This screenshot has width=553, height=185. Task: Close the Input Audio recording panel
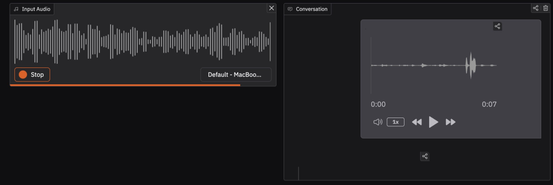click(x=271, y=8)
